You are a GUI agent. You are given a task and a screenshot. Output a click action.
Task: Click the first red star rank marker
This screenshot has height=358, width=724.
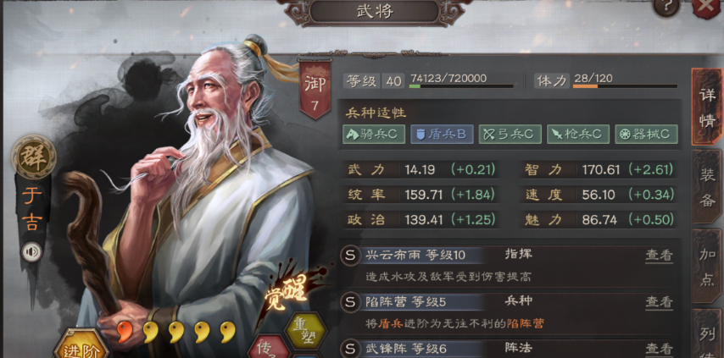click(125, 332)
